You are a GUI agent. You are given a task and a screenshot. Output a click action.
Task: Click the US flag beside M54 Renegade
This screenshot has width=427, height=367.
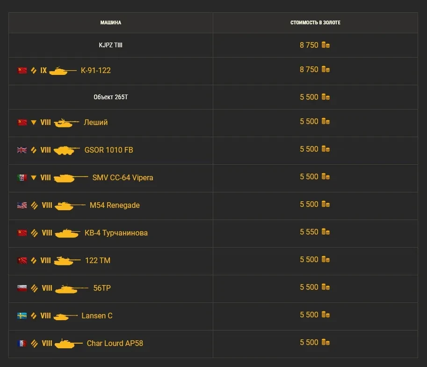(x=22, y=206)
